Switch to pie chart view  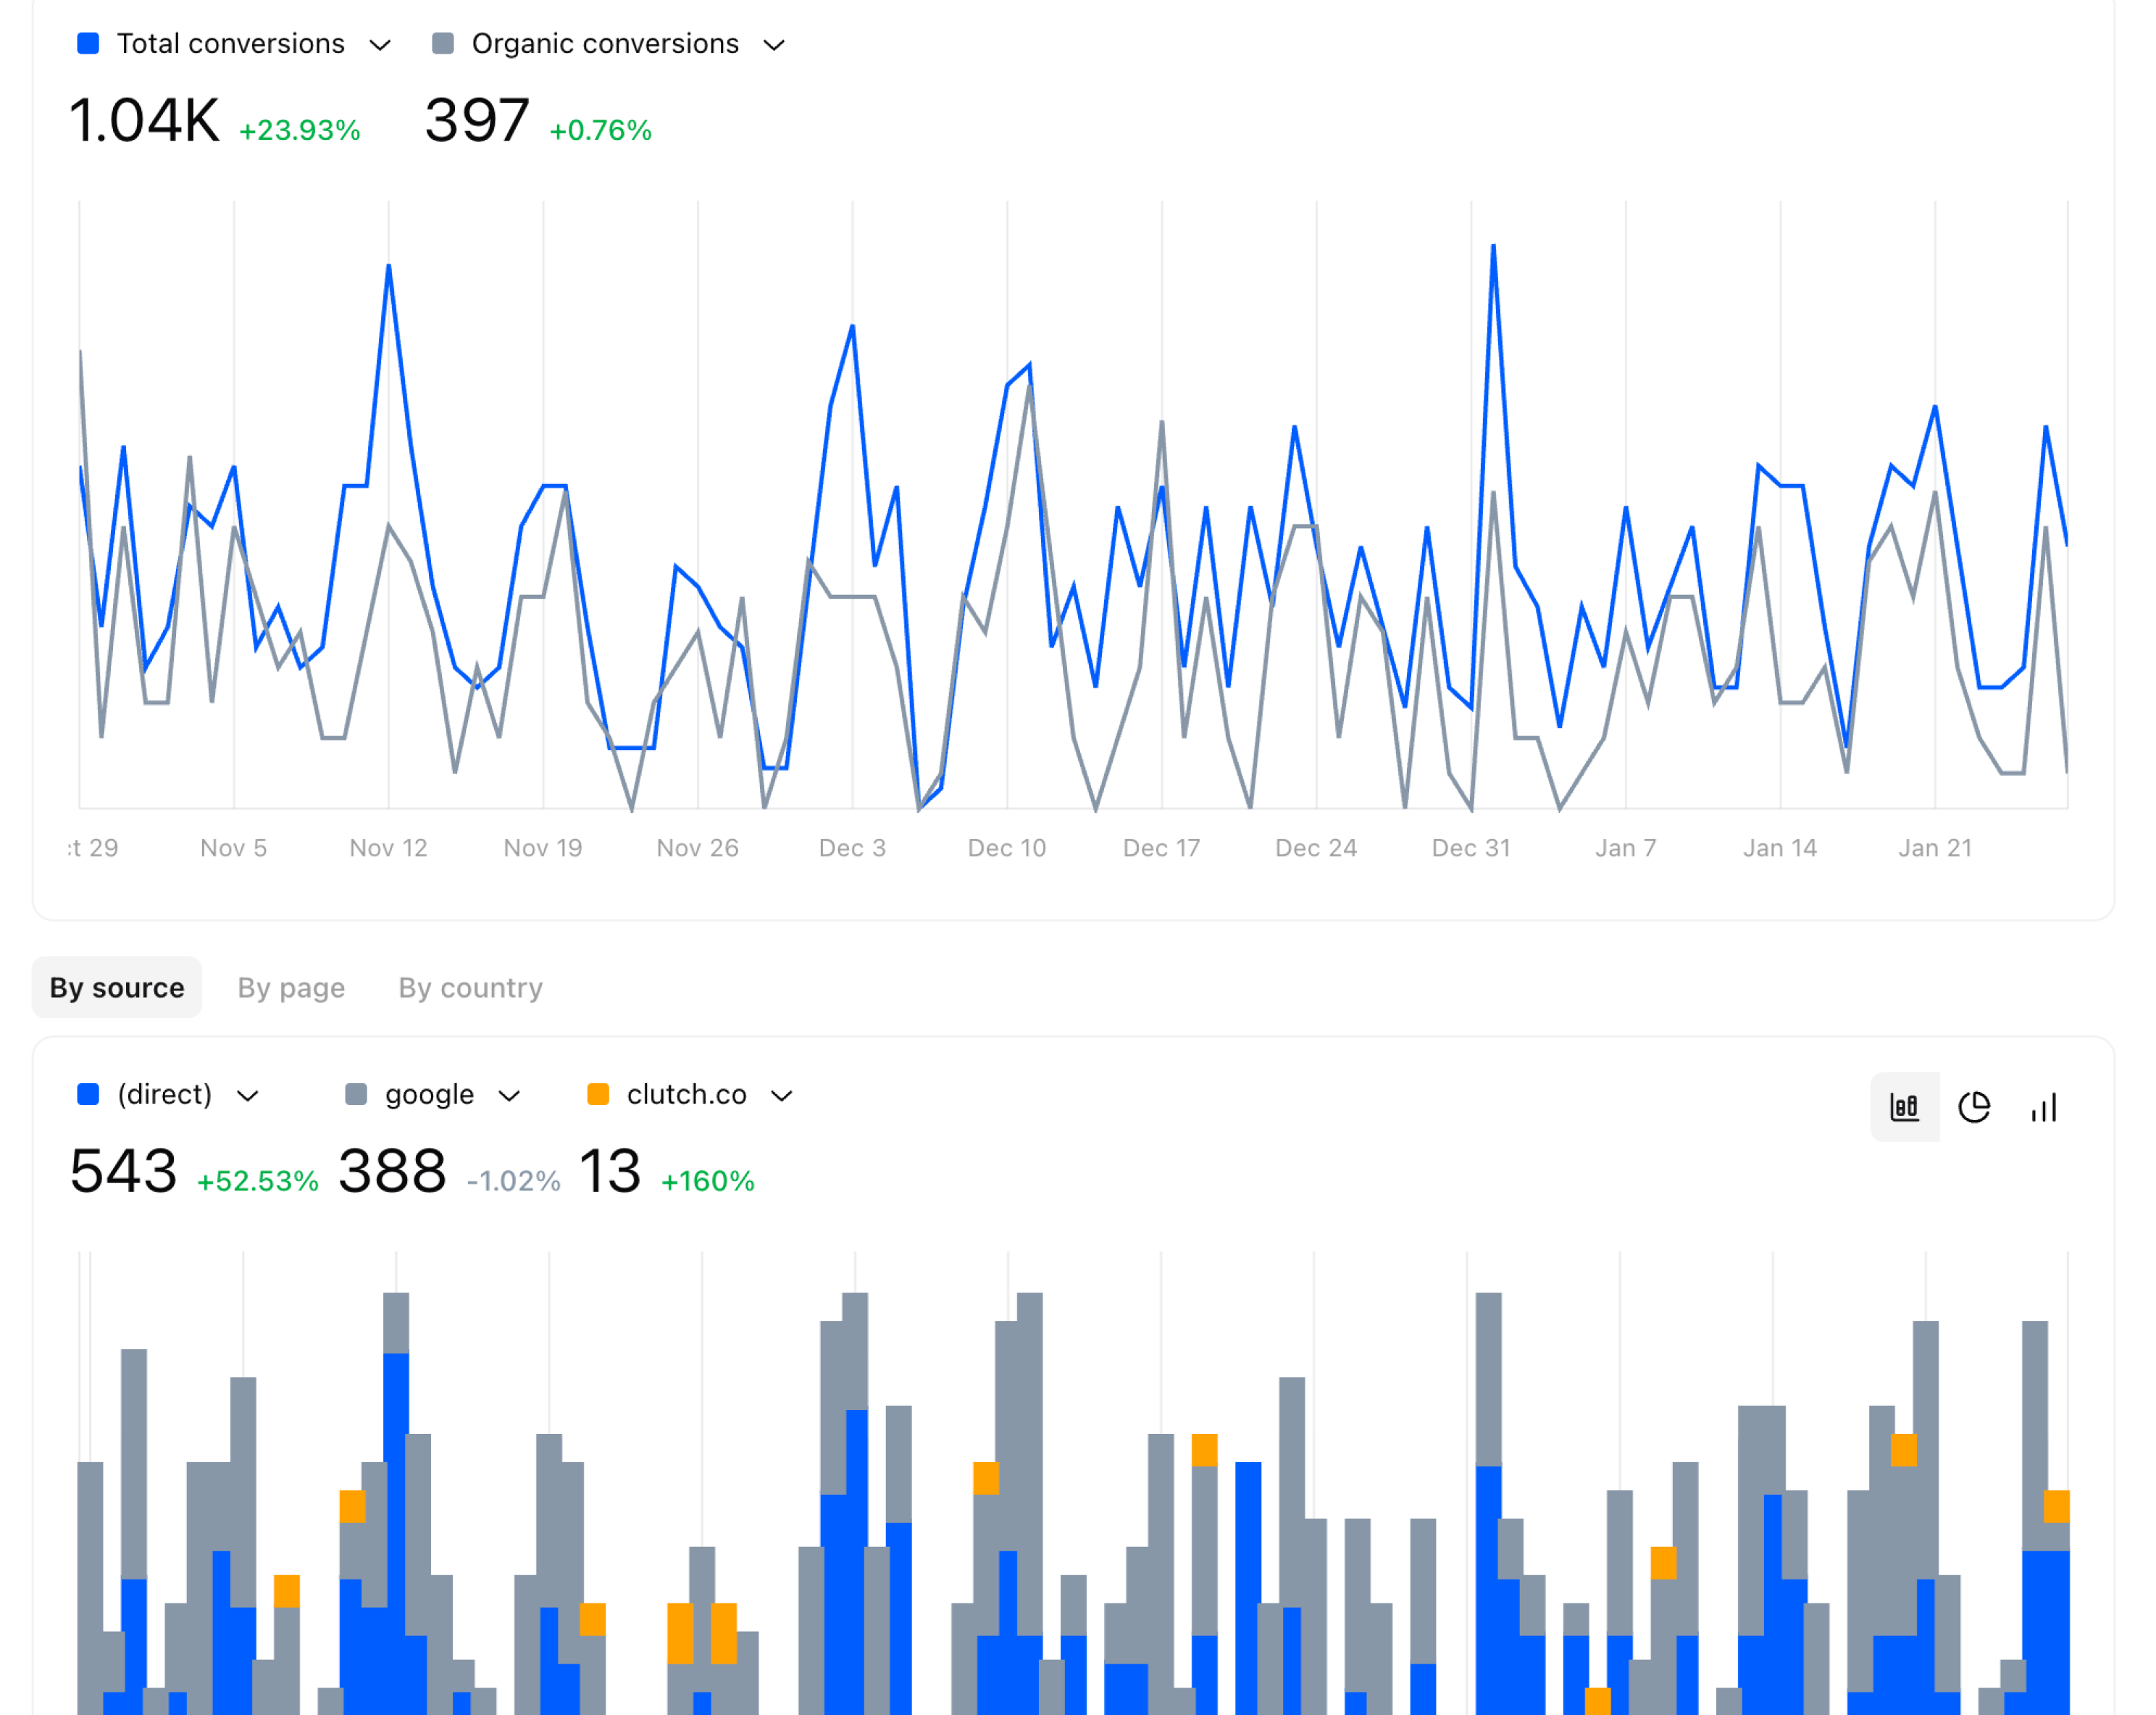[x=1975, y=1108]
